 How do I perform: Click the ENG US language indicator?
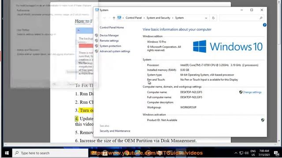[x=253, y=153]
